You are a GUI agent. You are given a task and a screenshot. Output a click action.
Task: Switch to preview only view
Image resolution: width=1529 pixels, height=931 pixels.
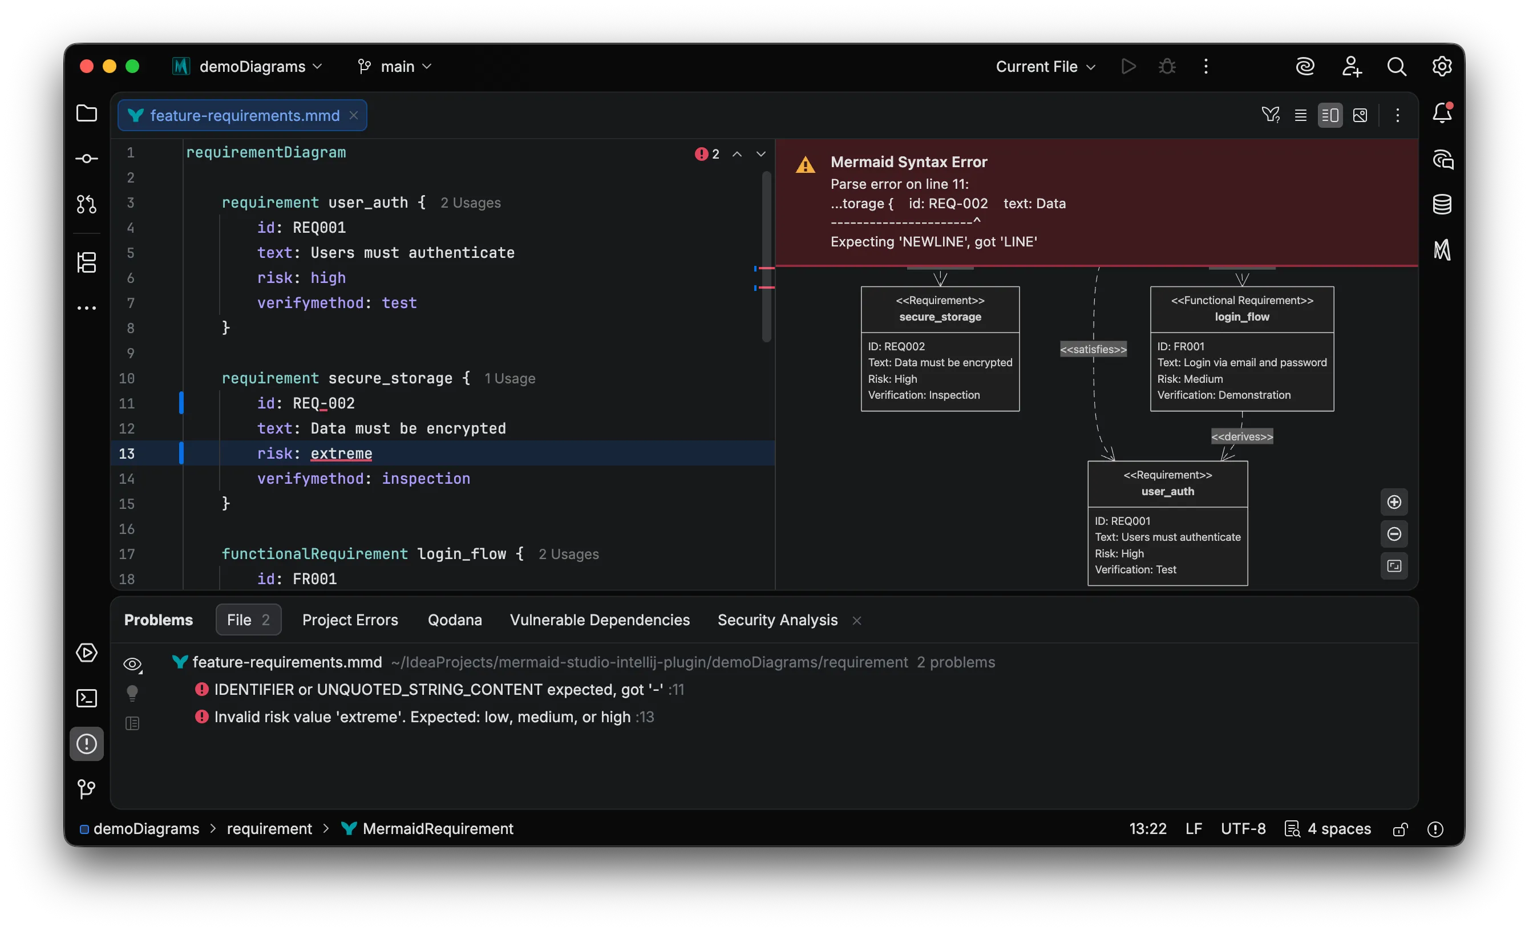click(1360, 115)
